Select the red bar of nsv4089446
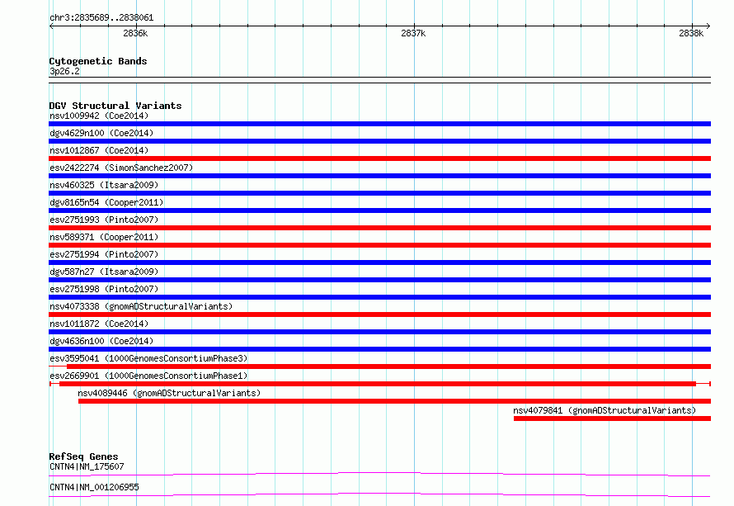The image size is (734, 506). pos(394,401)
